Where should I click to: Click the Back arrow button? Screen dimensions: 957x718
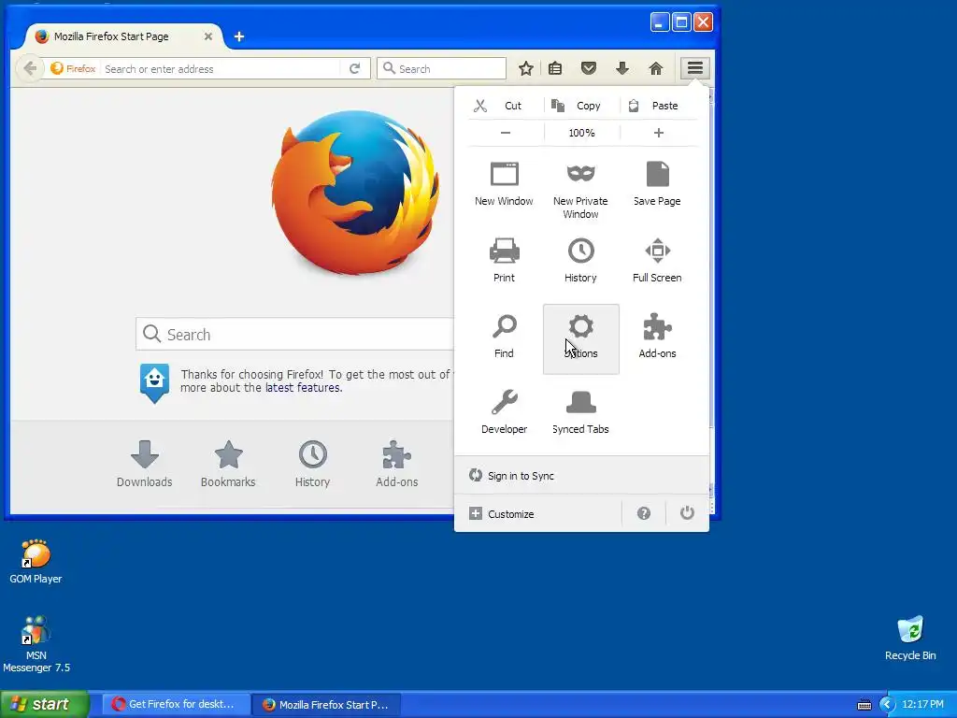[30, 68]
